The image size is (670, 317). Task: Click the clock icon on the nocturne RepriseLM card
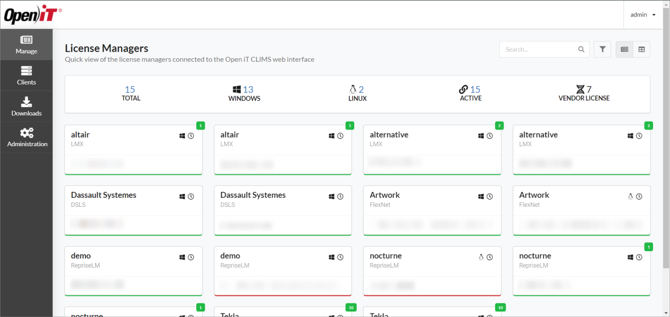pyautogui.click(x=490, y=257)
